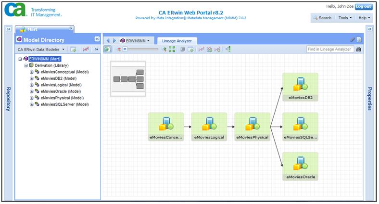Show more Model Directory toolbar items
The image size is (379, 204).
coord(97,49)
